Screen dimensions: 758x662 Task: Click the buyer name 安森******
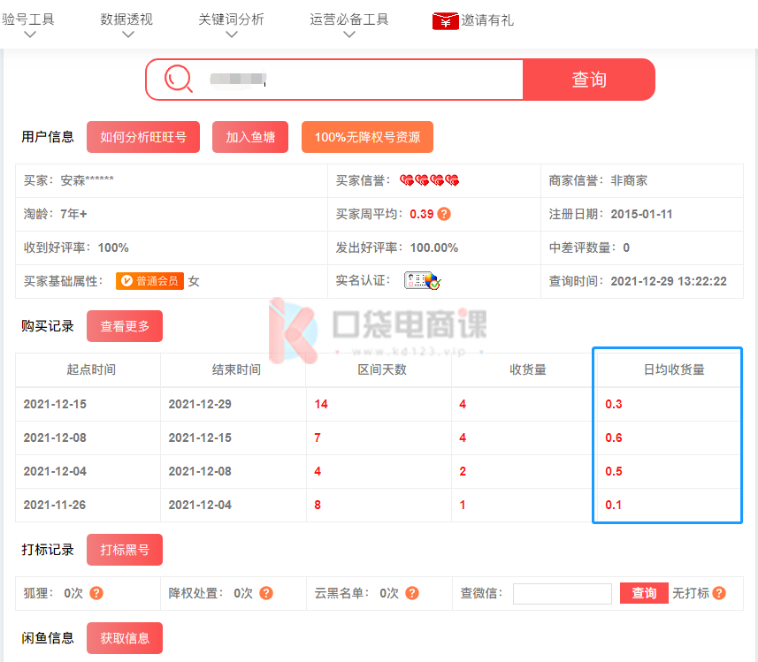87,180
